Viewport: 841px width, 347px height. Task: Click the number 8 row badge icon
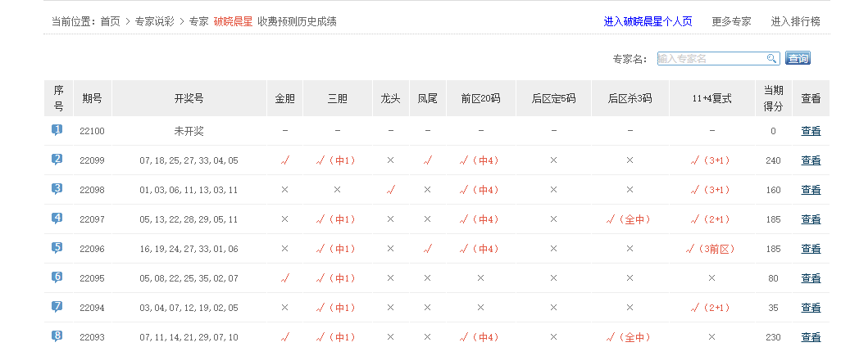[x=57, y=336]
